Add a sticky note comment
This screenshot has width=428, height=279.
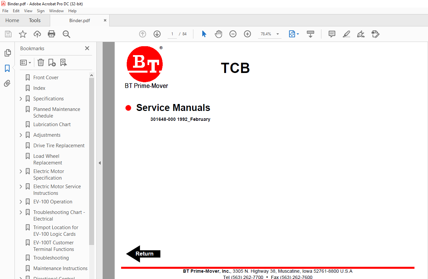click(332, 34)
